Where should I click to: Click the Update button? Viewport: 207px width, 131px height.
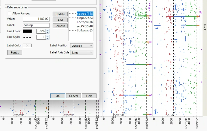pyautogui.click(x=60, y=14)
